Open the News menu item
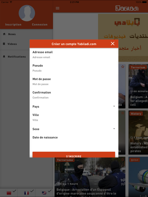148x197 pixels. pos(26,34)
